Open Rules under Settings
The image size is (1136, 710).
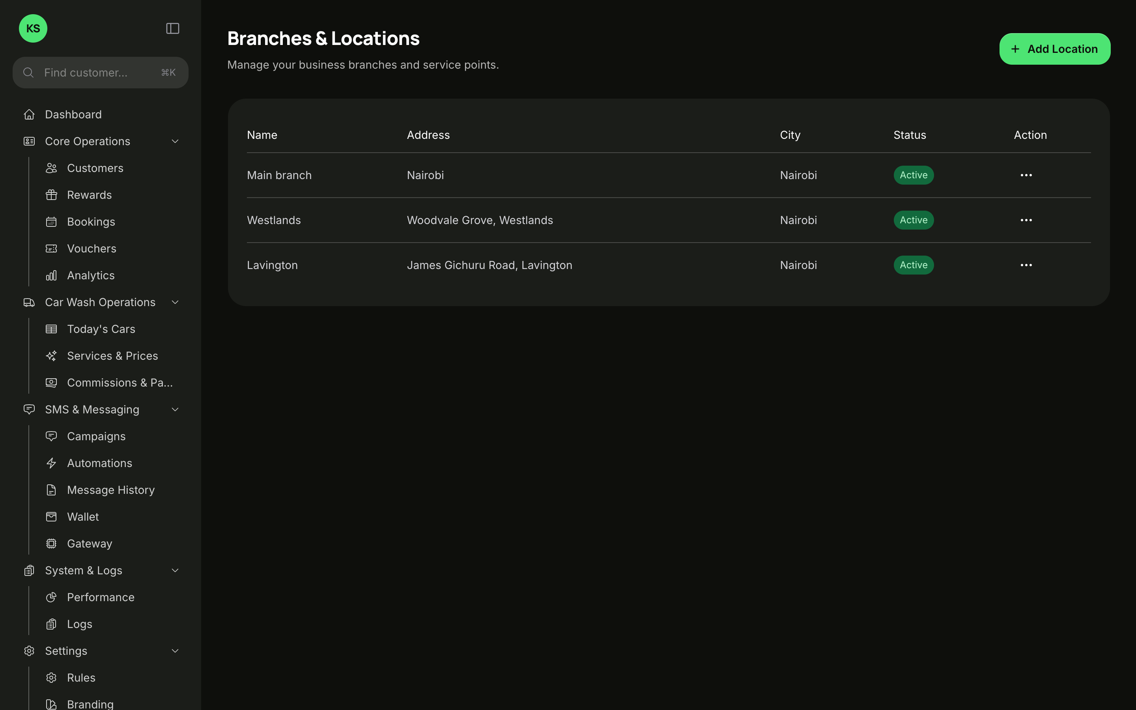81,678
